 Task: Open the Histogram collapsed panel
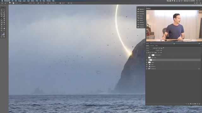pos(141,12)
